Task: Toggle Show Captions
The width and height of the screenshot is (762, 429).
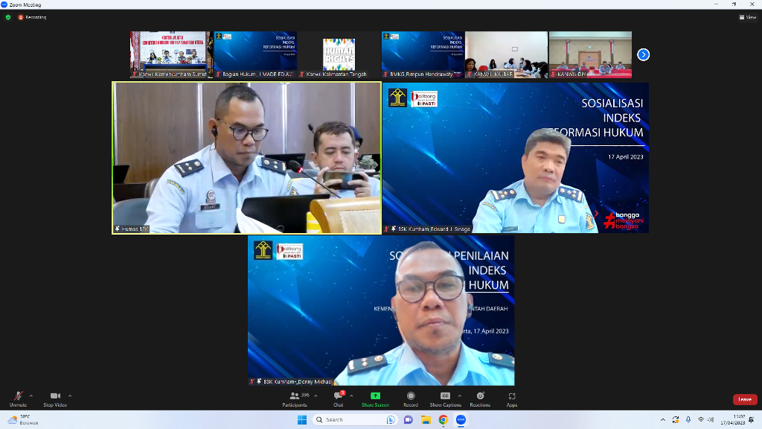Action: coord(445,396)
